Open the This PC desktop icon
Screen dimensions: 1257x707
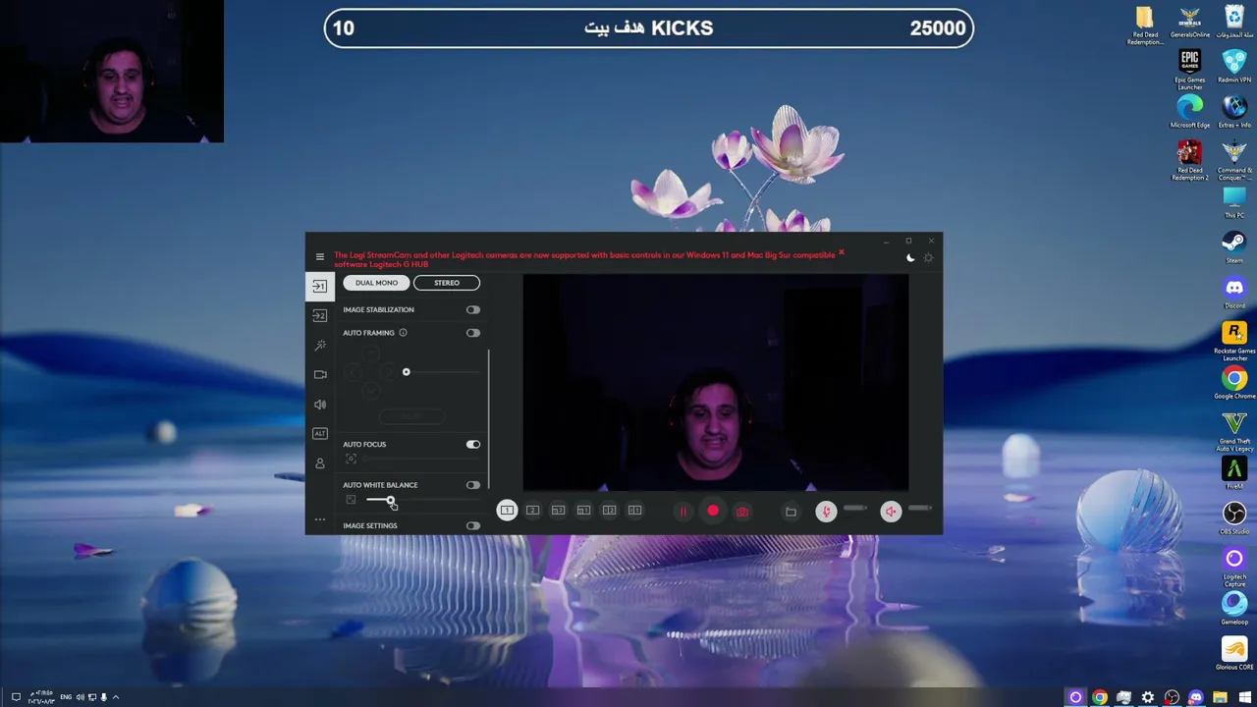pos(1234,201)
